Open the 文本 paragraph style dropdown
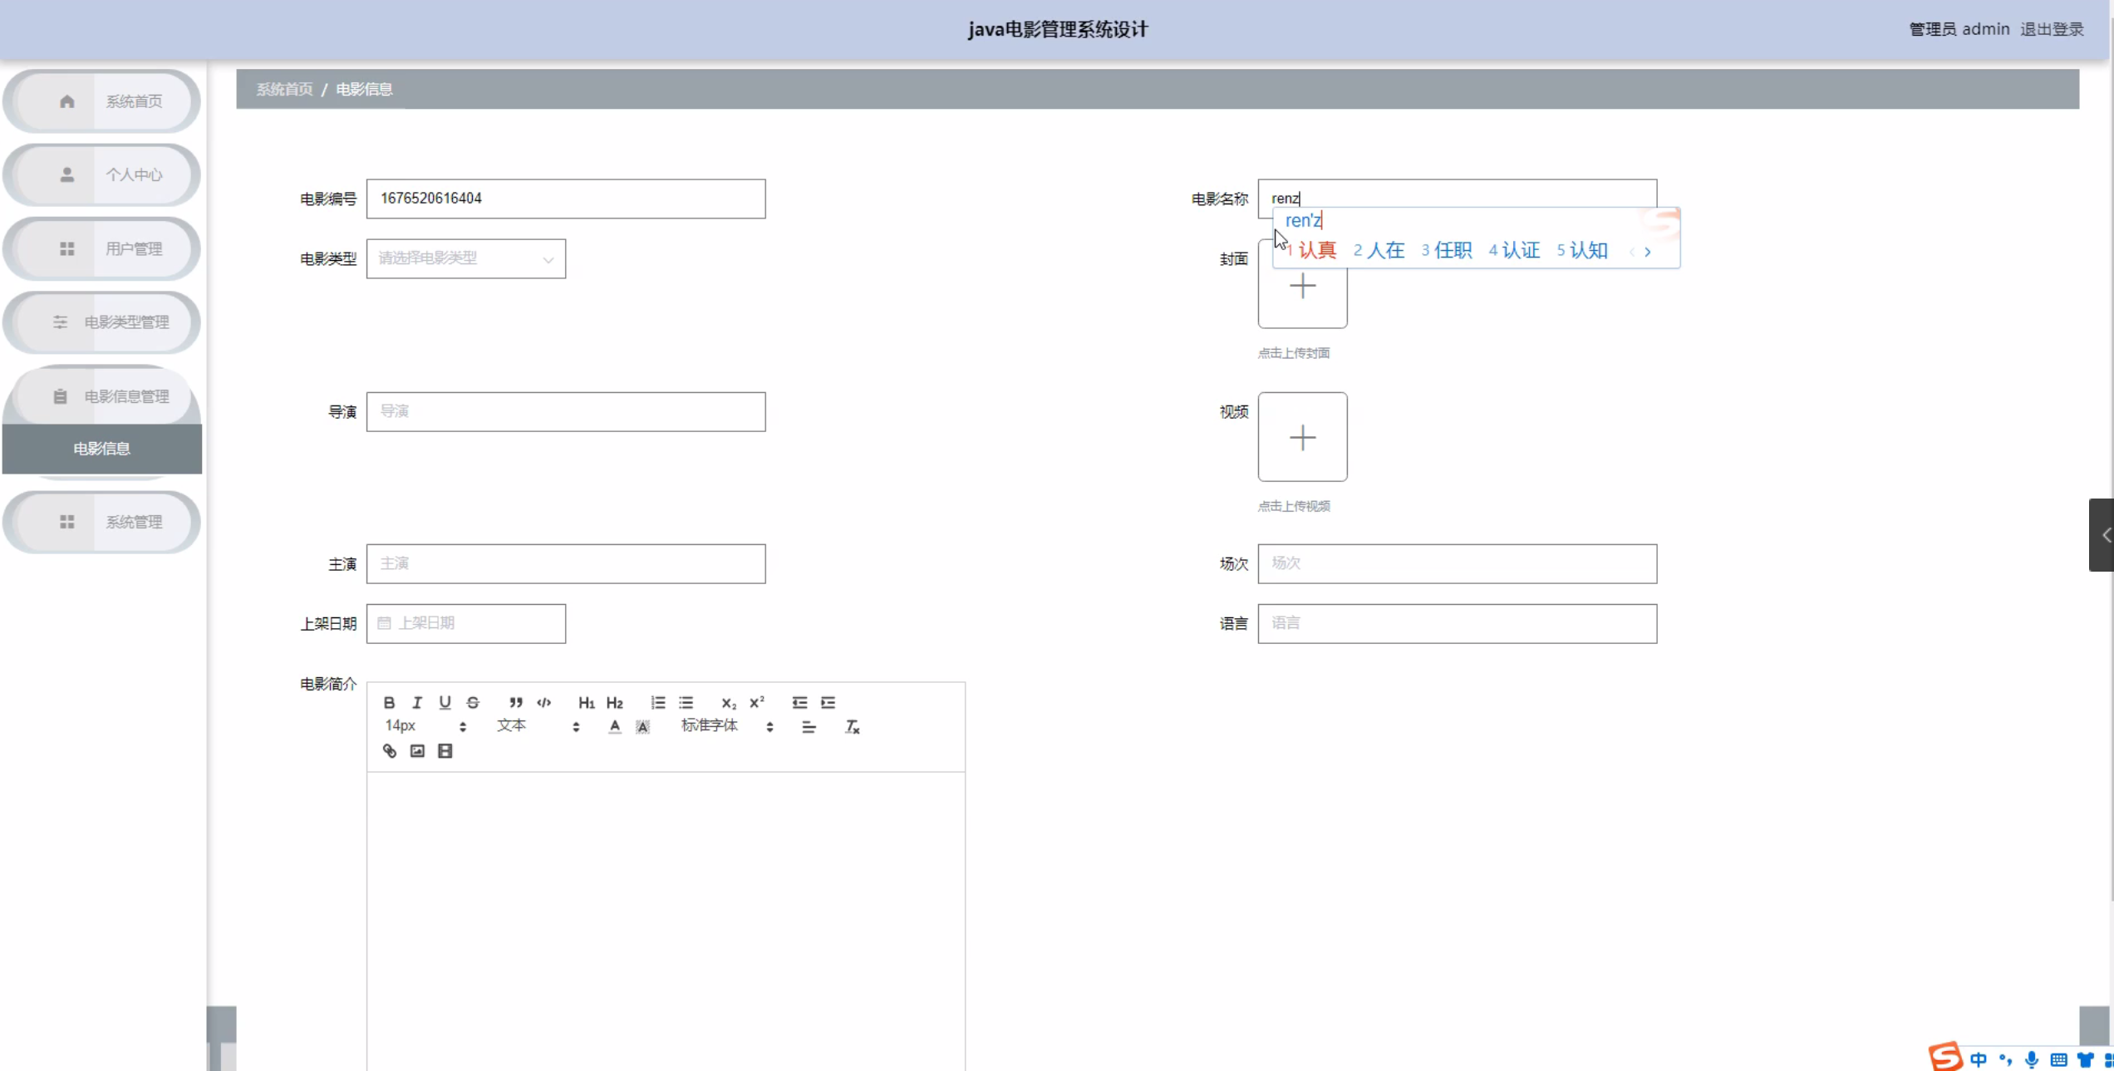Screen dimensions: 2114x1071 (x=538, y=726)
